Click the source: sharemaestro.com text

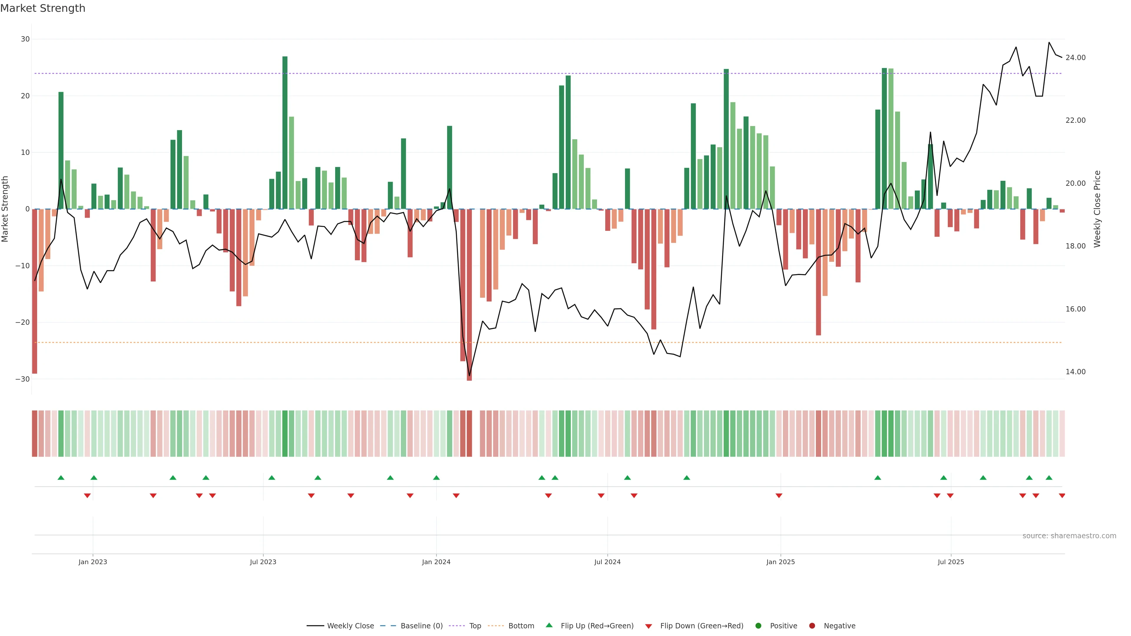pyautogui.click(x=1069, y=536)
